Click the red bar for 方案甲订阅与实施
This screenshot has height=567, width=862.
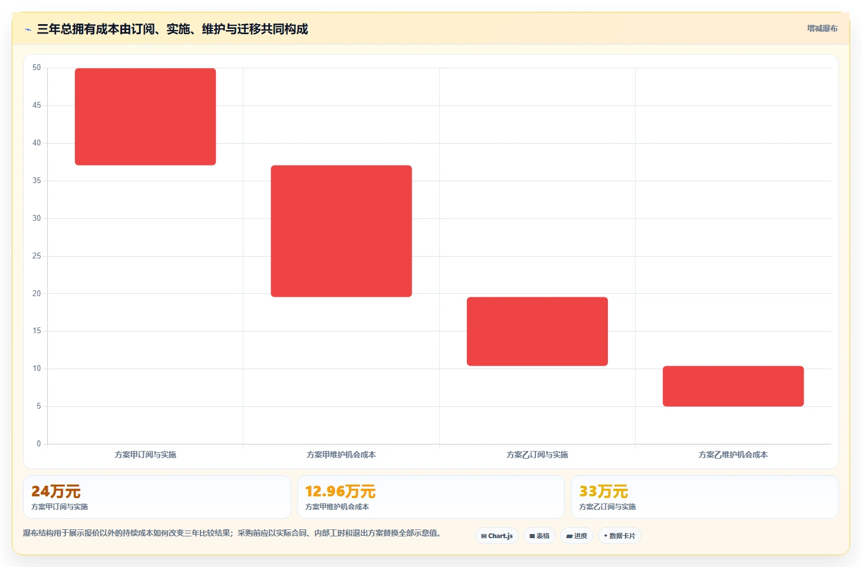pyautogui.click(x=145, y=117)
